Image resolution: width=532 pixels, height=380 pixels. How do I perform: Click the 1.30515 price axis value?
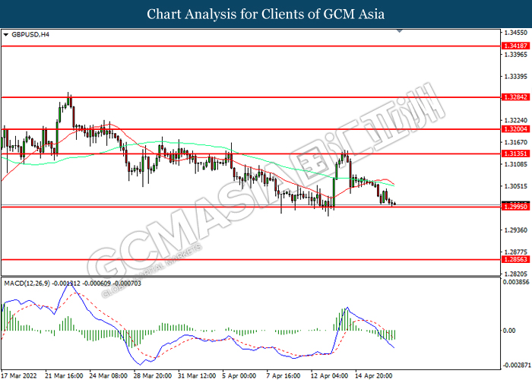[516, 186]
